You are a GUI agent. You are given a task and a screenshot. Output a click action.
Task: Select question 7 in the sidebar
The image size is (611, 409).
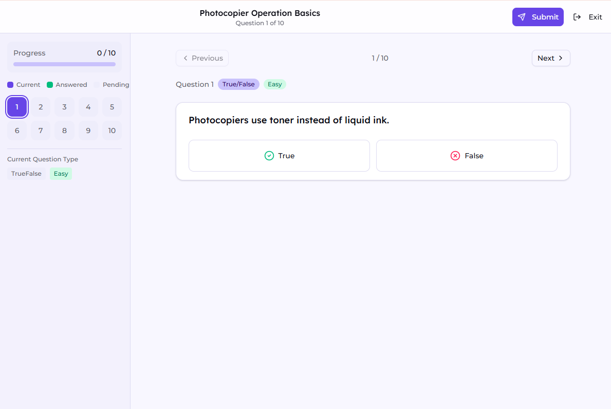pos(41,131)
